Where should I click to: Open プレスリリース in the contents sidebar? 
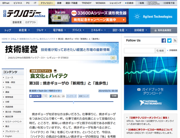coord(12,131)
